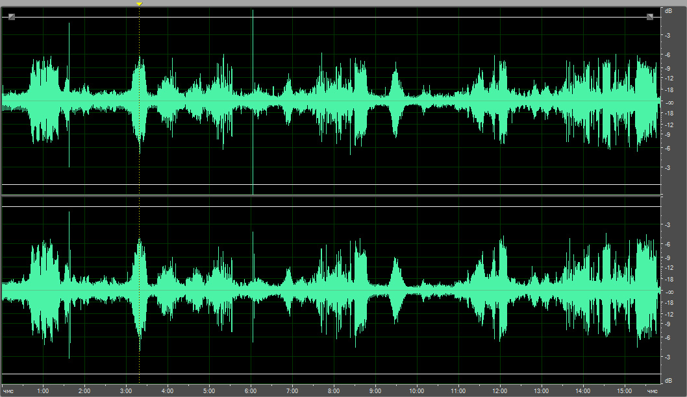Click the 2:00 mark on time ruler
687x397 pixels.
click(x=84, y=391)
